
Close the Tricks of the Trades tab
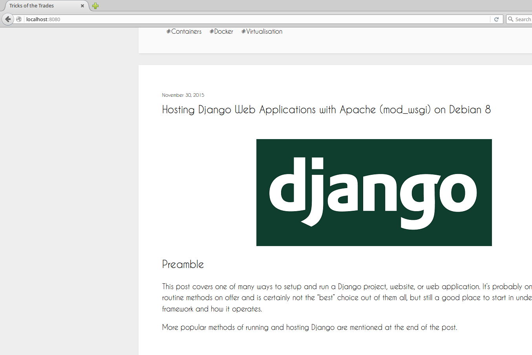82,6
